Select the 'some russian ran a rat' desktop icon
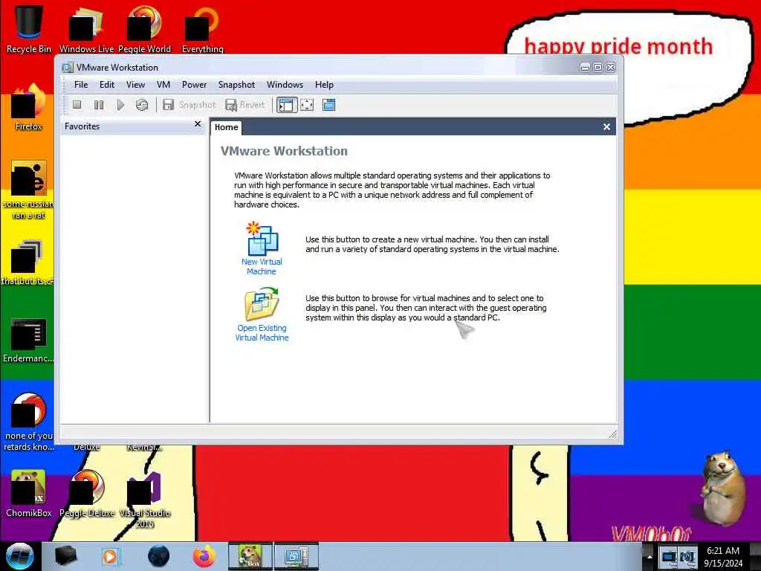 click(x=29, y=190)
